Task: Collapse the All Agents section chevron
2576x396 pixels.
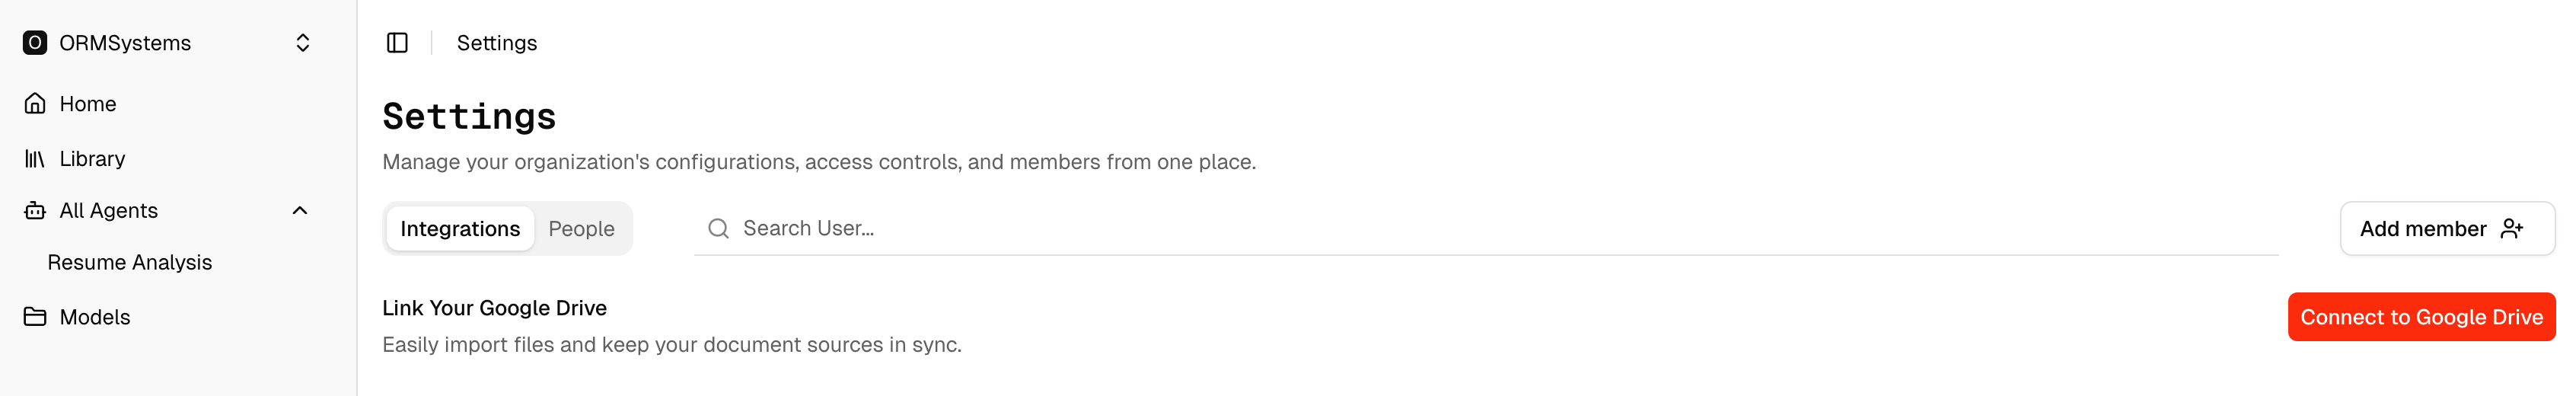Action: [299, 211]
